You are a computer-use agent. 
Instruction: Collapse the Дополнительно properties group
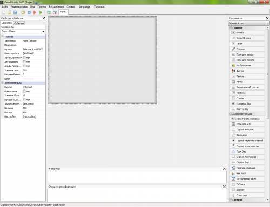(x=3, y=83)
